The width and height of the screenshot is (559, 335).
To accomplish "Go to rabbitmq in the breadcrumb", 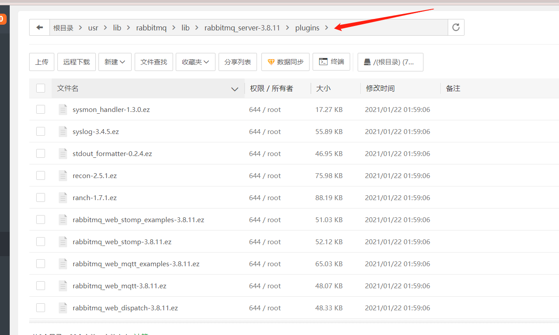I will 151,28.
